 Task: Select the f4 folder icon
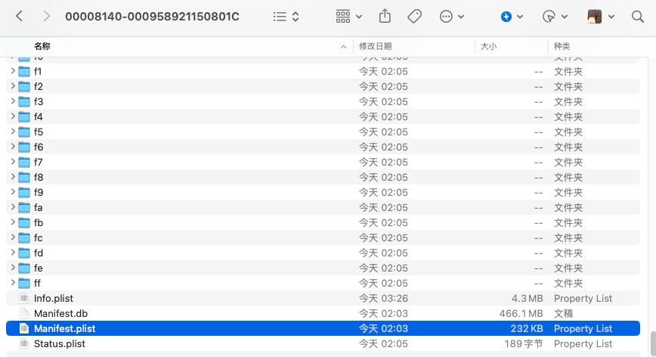tap(24, 116)
